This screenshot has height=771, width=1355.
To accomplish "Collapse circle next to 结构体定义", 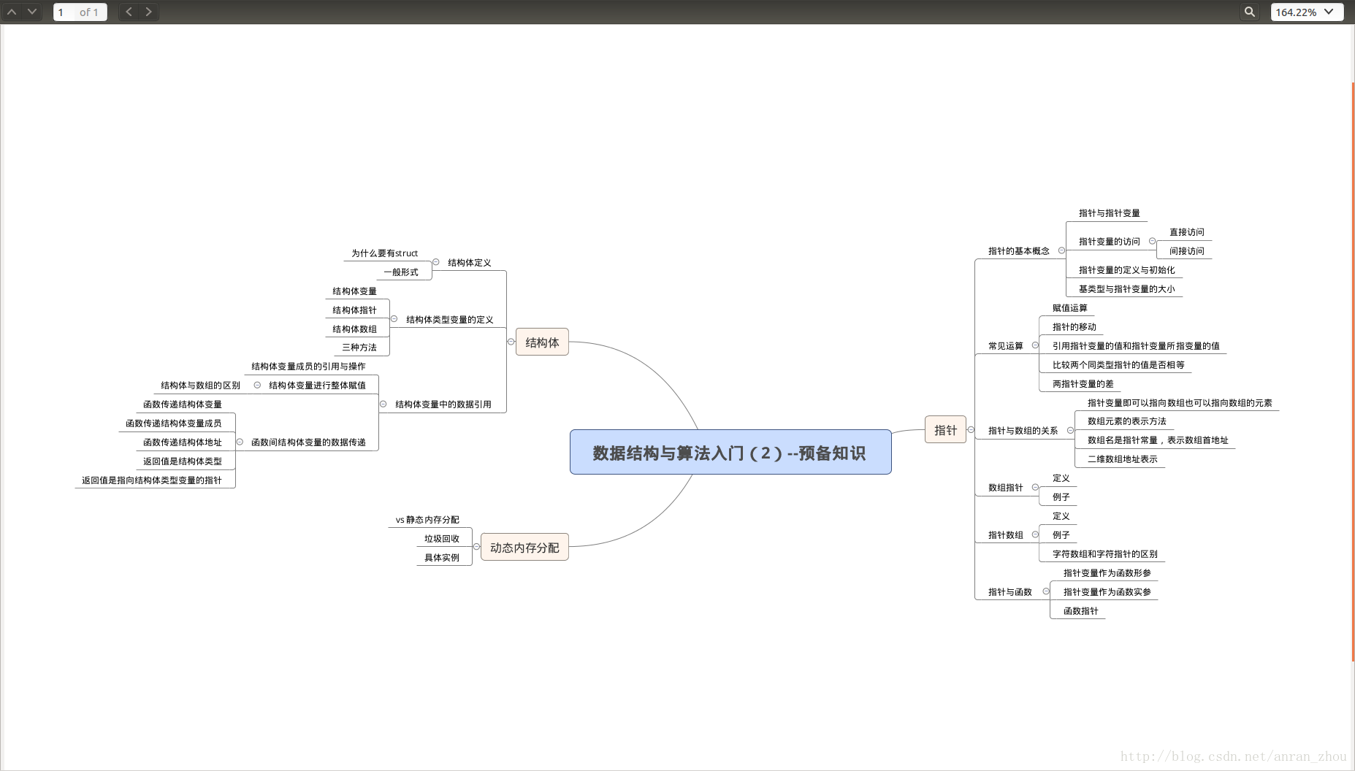I will pos(436,262).
